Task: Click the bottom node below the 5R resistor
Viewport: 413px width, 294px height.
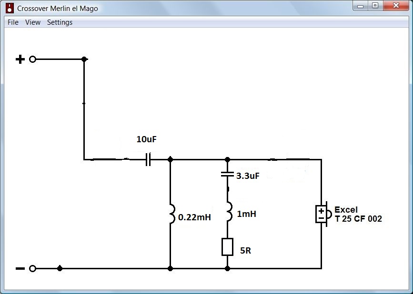Action: 228,268
